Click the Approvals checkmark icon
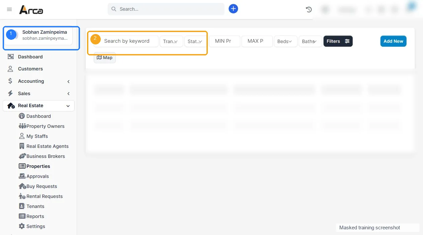423x235 pixels. (22, 176)
